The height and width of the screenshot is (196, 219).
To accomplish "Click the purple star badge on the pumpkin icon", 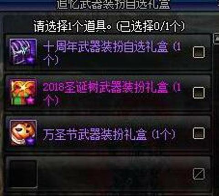I will coord(31,141).
